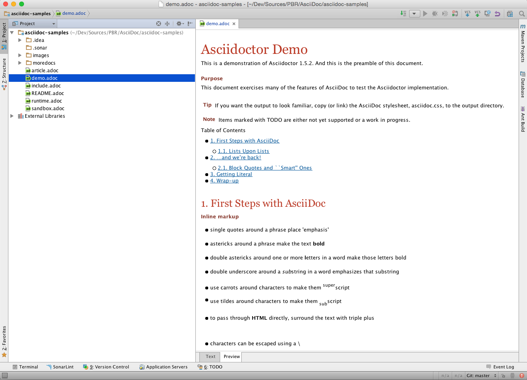The image size is (527, 380).
Task: Click the Run play icon
Action: [x=425, y=14]
